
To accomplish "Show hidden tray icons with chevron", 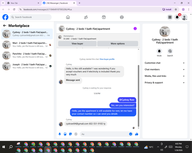I will coord(158,147).
